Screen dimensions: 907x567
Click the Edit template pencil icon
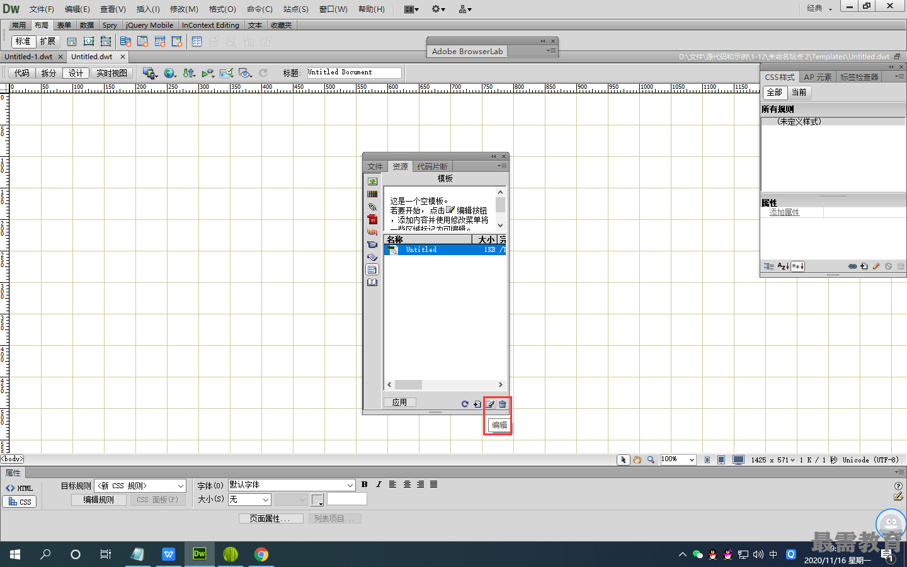(490, 404)
